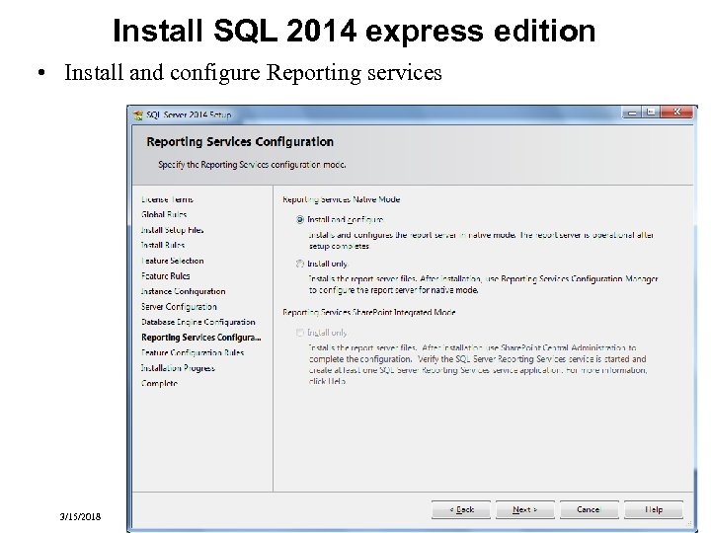Viewport: 711px width, 533px height.
Task: Click the slide date 3/15/2018
Action: pyautogui.click(x=80, y=516)
